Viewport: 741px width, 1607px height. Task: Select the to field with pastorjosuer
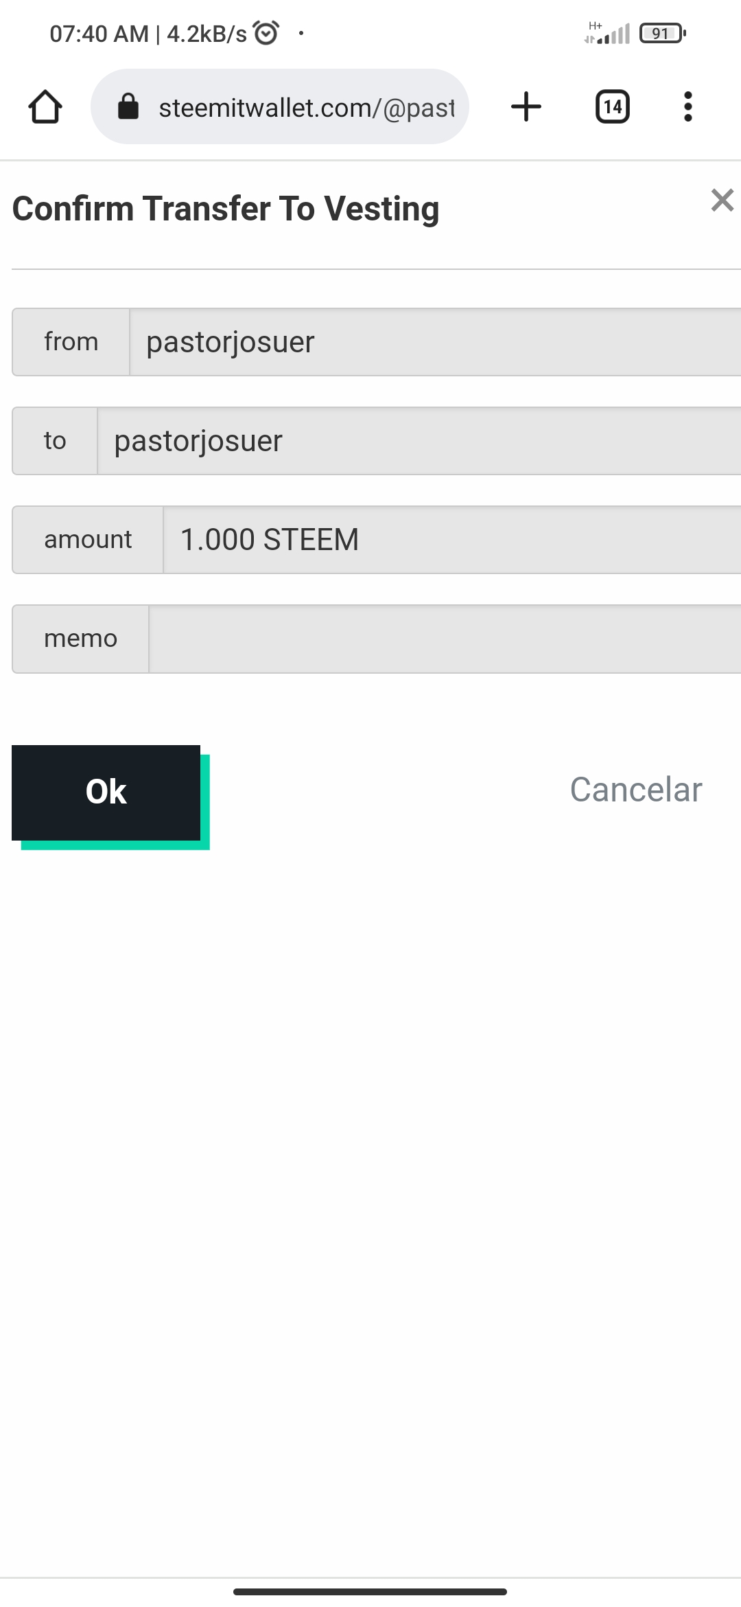[x=419, y=441]
